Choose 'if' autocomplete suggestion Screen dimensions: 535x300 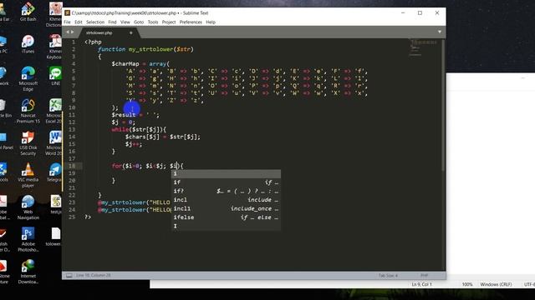click(226, 182)
